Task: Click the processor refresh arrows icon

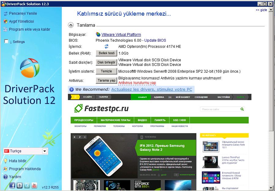Action: point(106,46)
